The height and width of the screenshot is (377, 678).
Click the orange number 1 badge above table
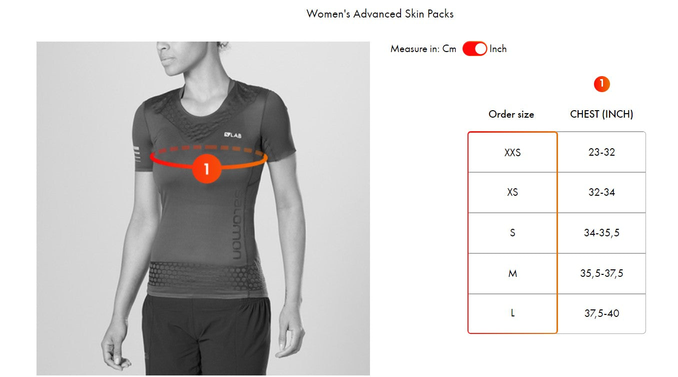[x=601, y=84]
